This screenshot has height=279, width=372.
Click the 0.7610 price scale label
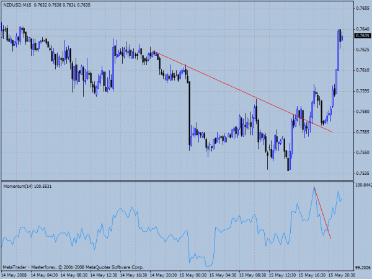click(363, 70)
